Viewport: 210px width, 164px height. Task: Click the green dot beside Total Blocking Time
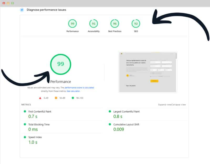[x=25, y=125]
